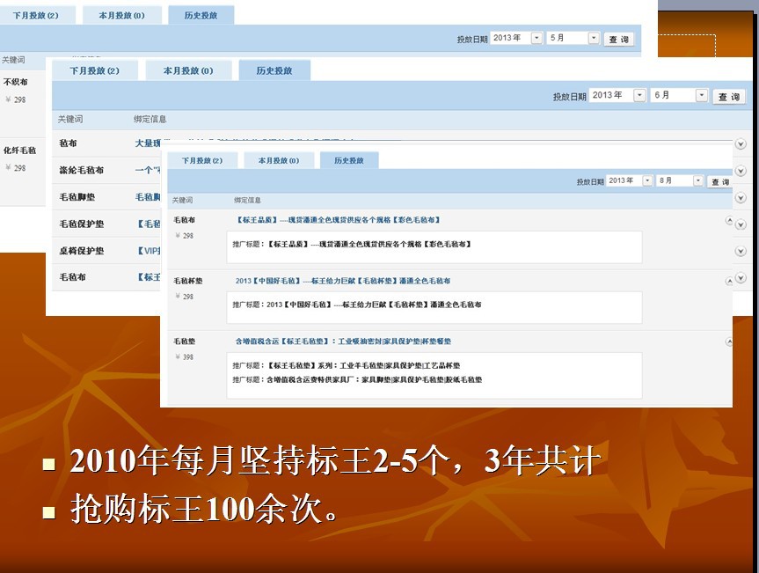Open the 含增值税含运【标王毛毡垫】 listing link
The image size is (759, 573).
point(343,342)
